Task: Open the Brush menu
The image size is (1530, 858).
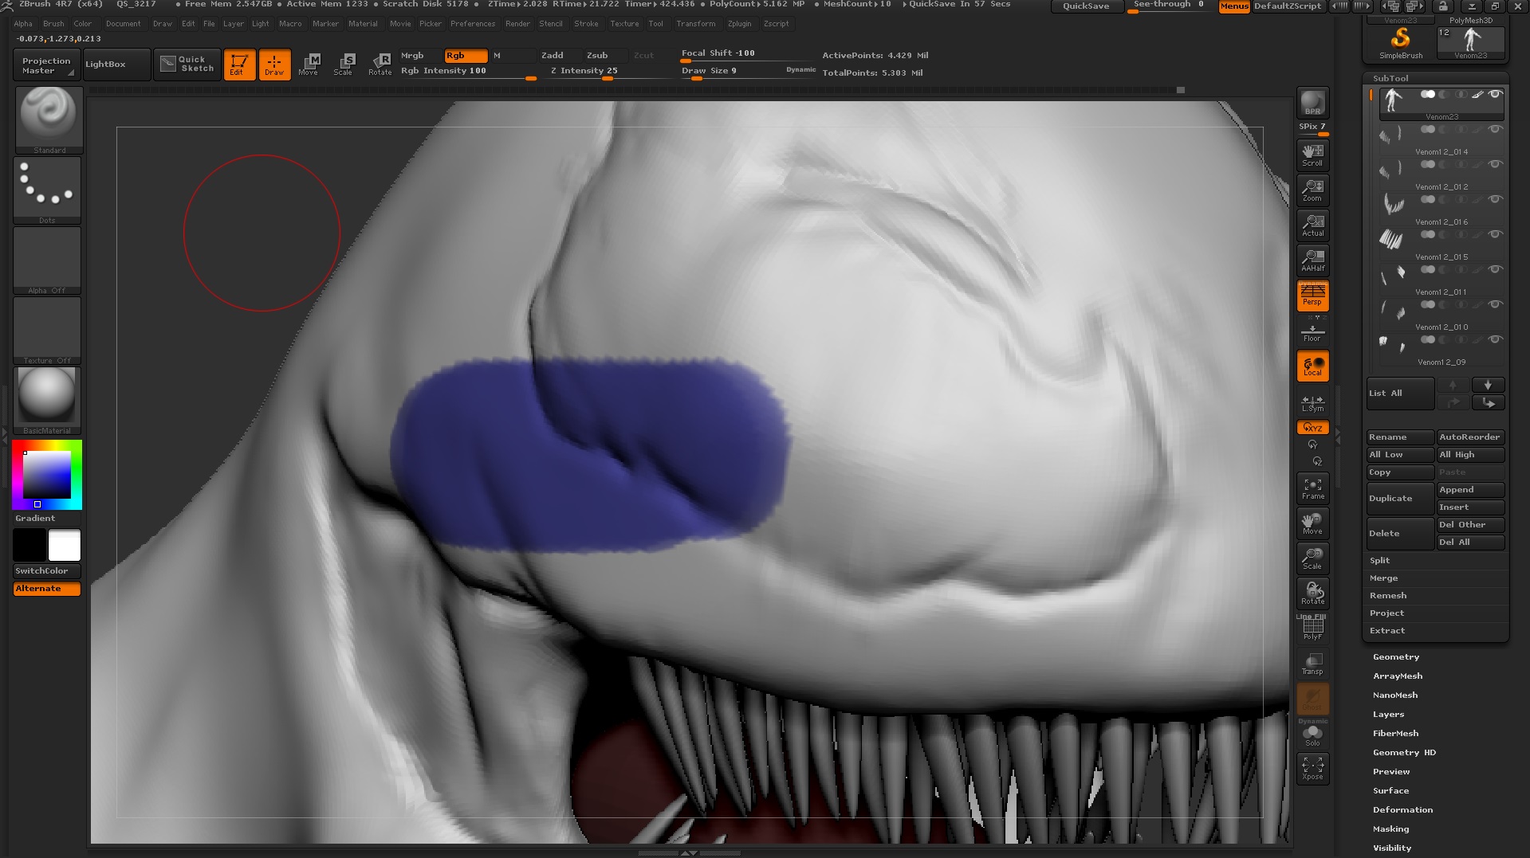Action: 53,24
